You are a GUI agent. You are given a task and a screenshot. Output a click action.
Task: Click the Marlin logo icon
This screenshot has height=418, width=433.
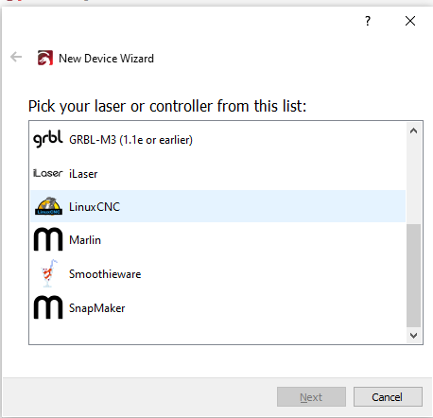[x=48, y=239]
